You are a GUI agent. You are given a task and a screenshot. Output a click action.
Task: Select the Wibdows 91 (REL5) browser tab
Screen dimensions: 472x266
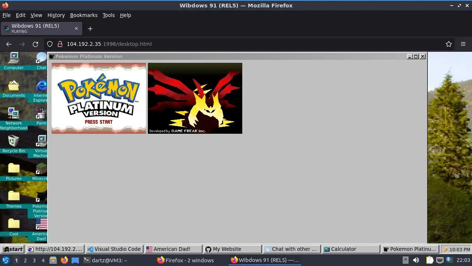point(41,28)
